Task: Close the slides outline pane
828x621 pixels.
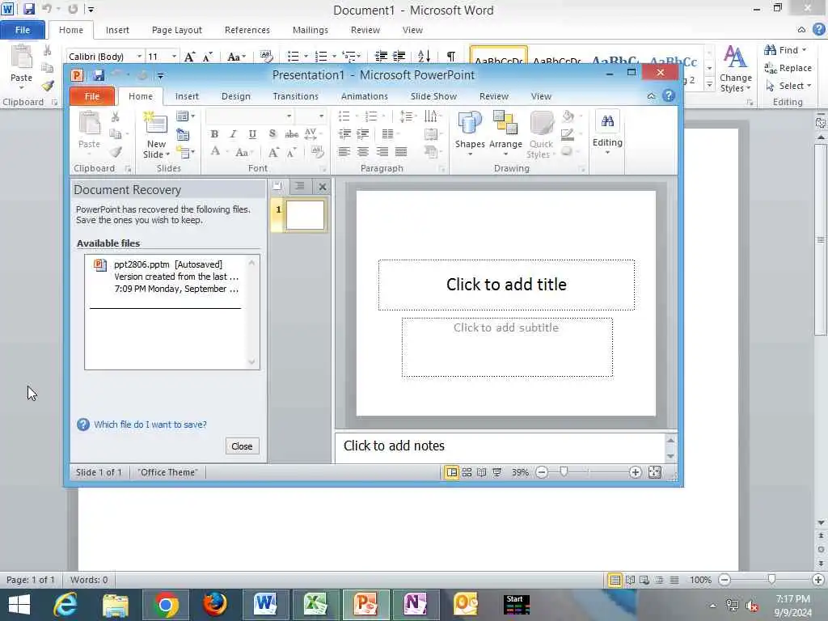Action: (323, 187)
